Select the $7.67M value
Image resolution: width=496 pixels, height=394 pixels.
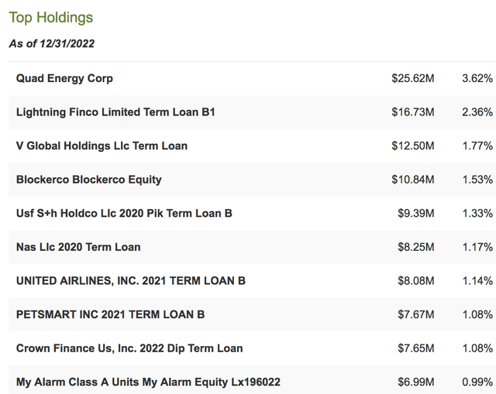[416, 315]
